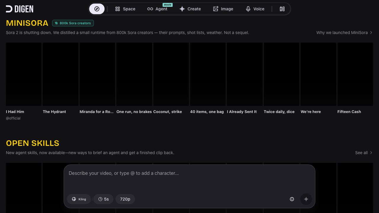
Task: Switch to the Image tab
Action: click(223, 9)
